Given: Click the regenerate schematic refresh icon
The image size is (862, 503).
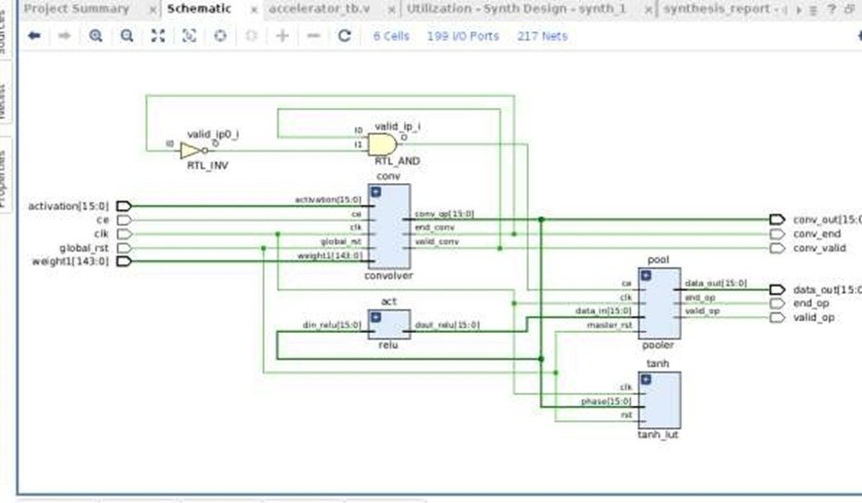Looking at the screenshot, I should [344, 36].
